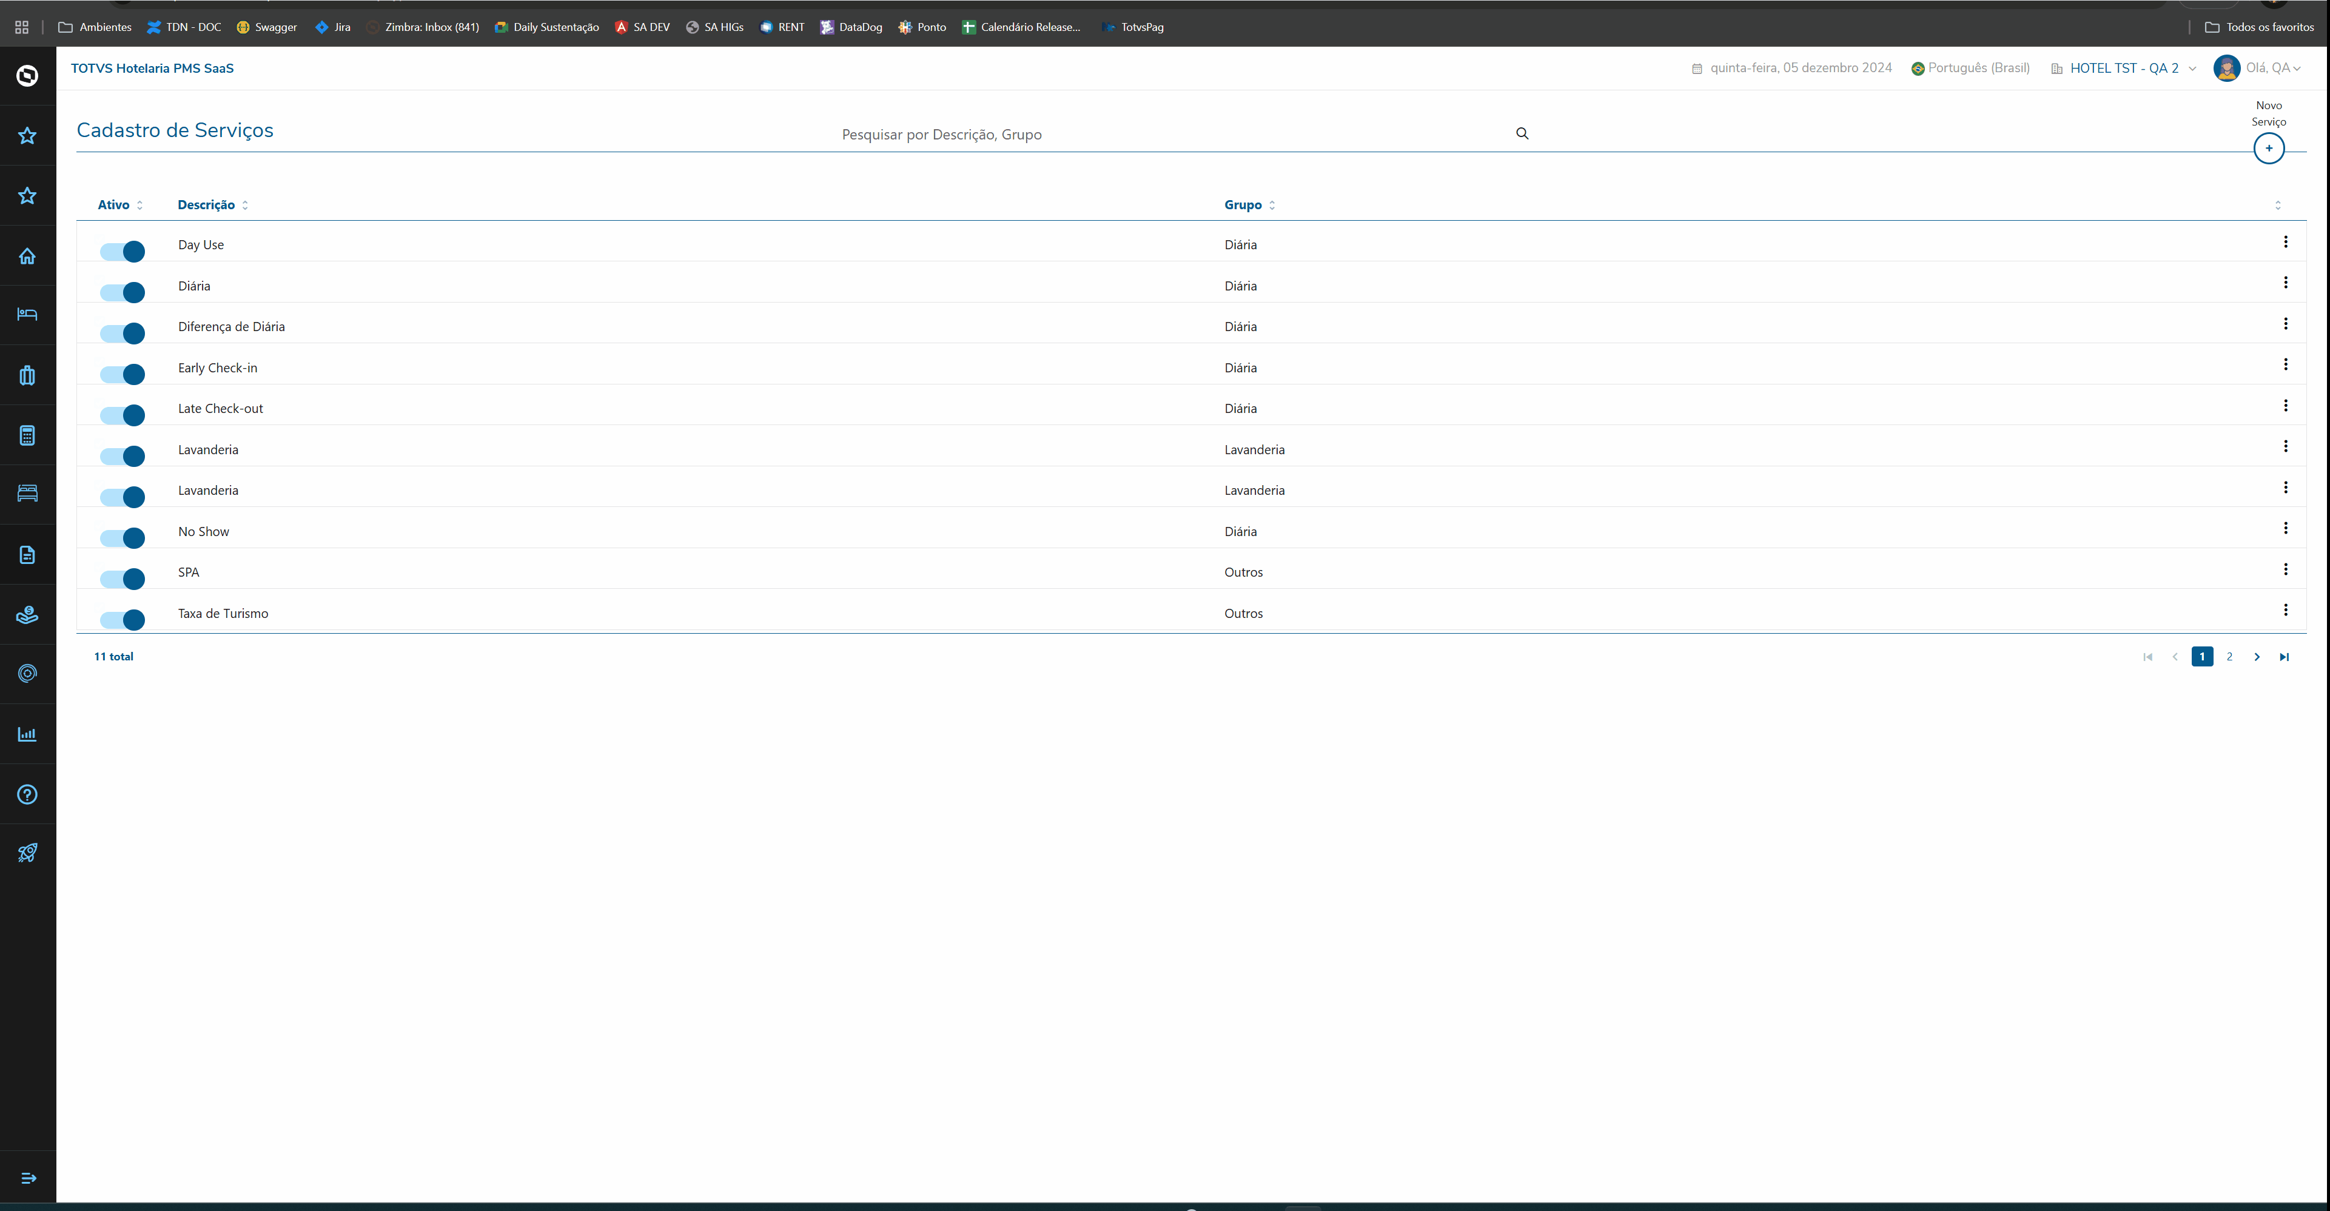Open the luggage icon in sidebar
The image size is (2330, 1211).
pos(27,375)
